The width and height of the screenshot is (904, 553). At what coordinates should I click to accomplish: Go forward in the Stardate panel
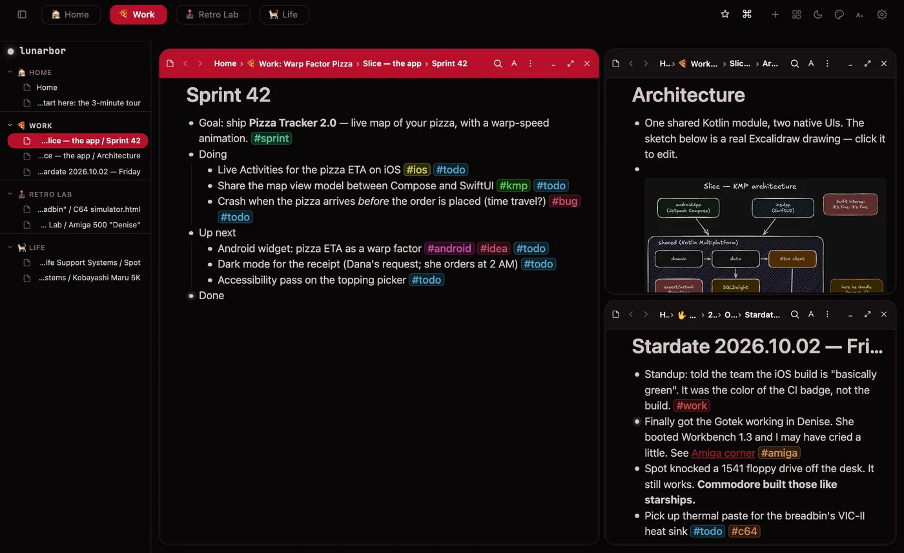point(646,315)
